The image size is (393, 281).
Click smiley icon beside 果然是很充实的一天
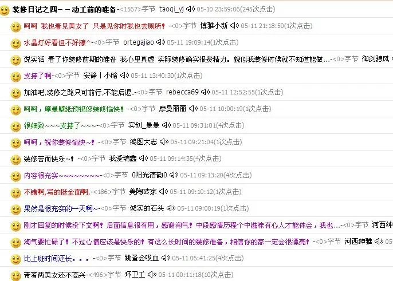point(15,209)
